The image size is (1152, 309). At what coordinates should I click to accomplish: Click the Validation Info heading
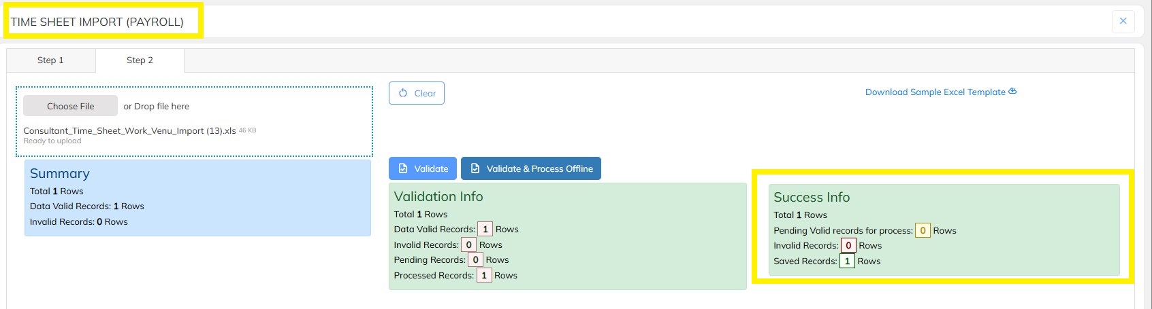(438, 196)
